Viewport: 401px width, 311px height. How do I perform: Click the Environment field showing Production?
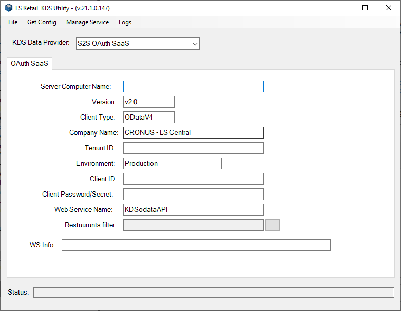(173, 163)
